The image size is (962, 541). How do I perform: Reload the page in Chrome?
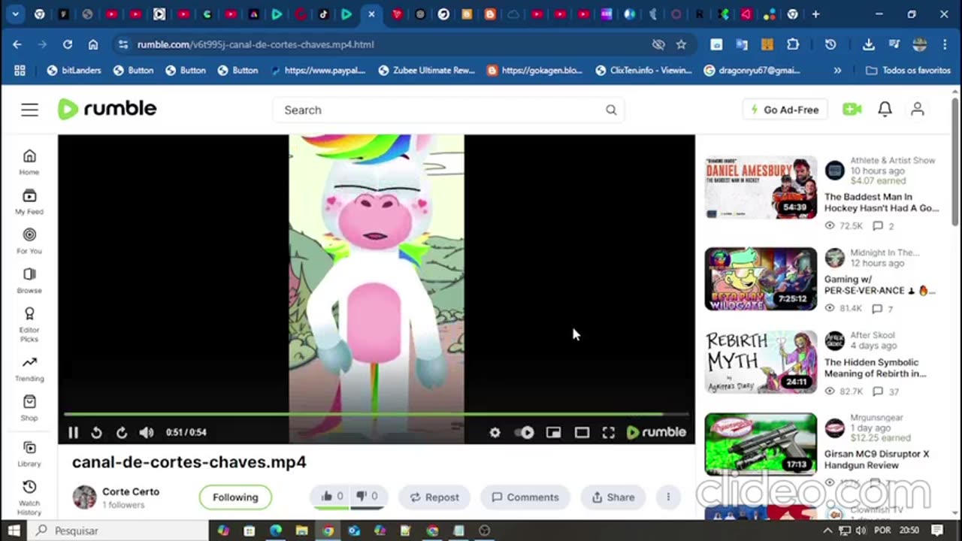[68, 44]
